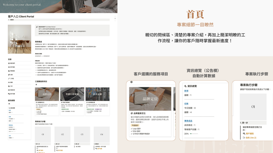Open 工作區 in the 目錄 list
This screenshot has width=273, height=153.
tap(11, 79)
